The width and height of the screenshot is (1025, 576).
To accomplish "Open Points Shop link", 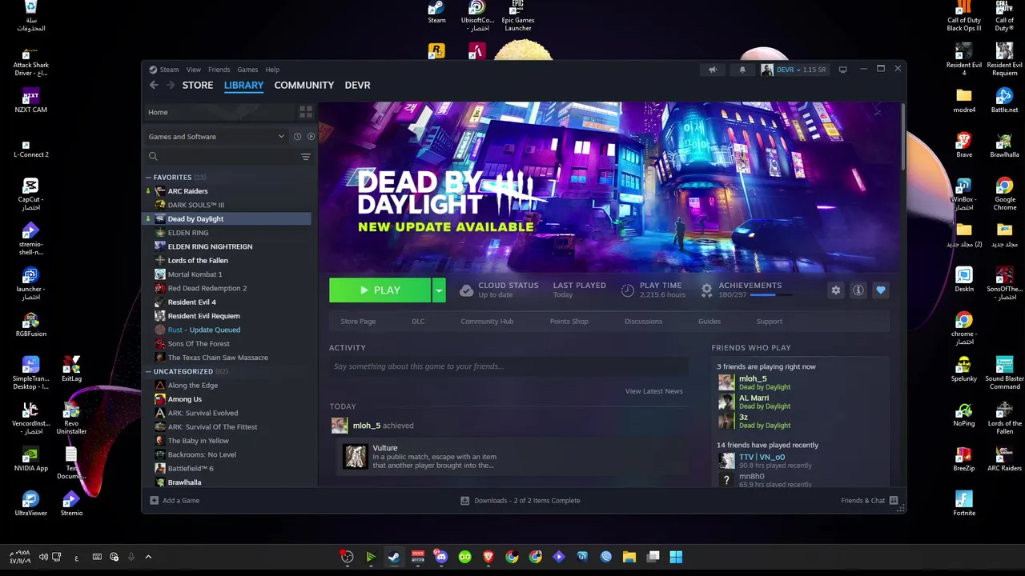I will click(569, 322).
